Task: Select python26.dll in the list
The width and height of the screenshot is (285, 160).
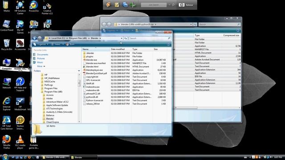Action: coord(92,97)
